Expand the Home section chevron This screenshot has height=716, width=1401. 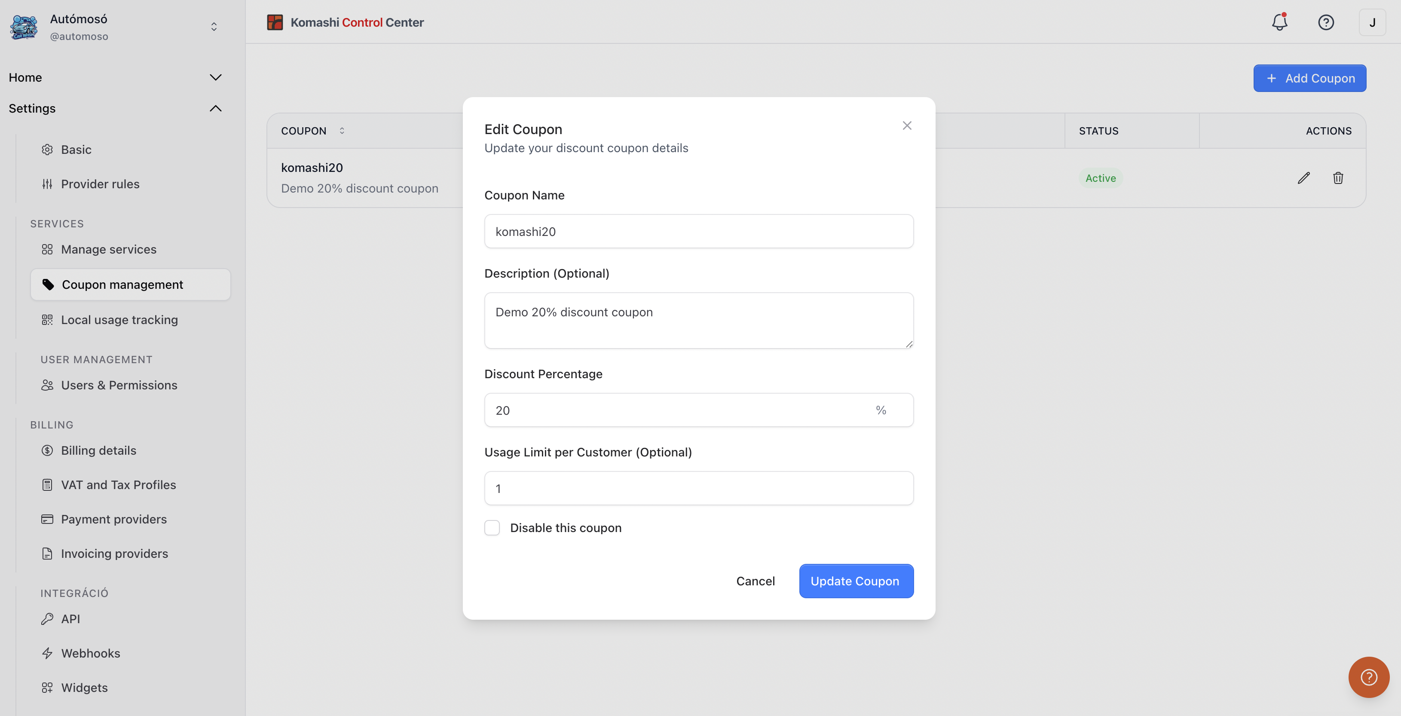(215, 77)
